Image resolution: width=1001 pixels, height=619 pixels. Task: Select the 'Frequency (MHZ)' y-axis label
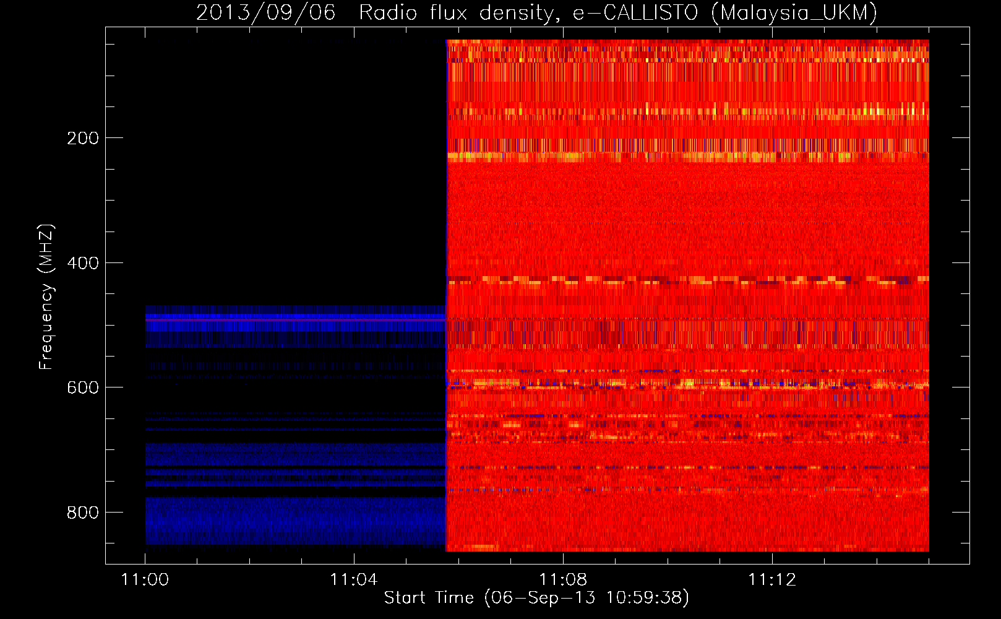click(46, 297)
